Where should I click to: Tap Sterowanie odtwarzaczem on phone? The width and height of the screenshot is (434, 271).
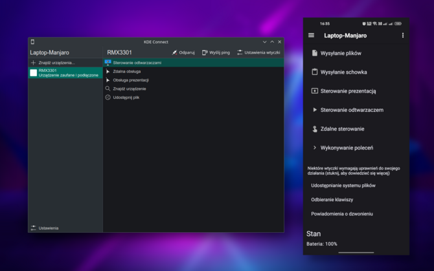pyautogui.click(x=356, y=110)
